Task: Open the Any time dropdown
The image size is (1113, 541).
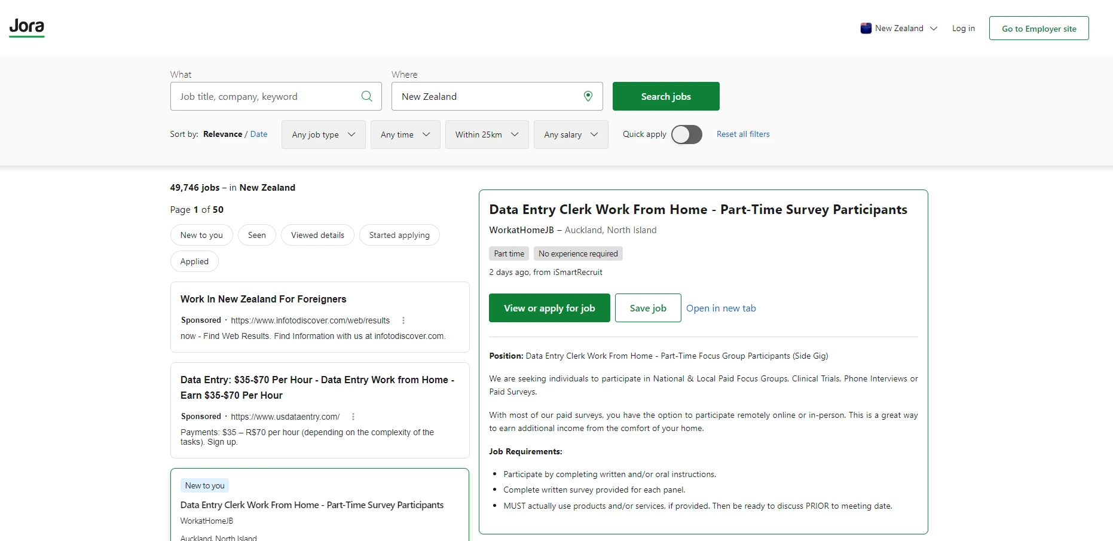Action: pos(405,135)
